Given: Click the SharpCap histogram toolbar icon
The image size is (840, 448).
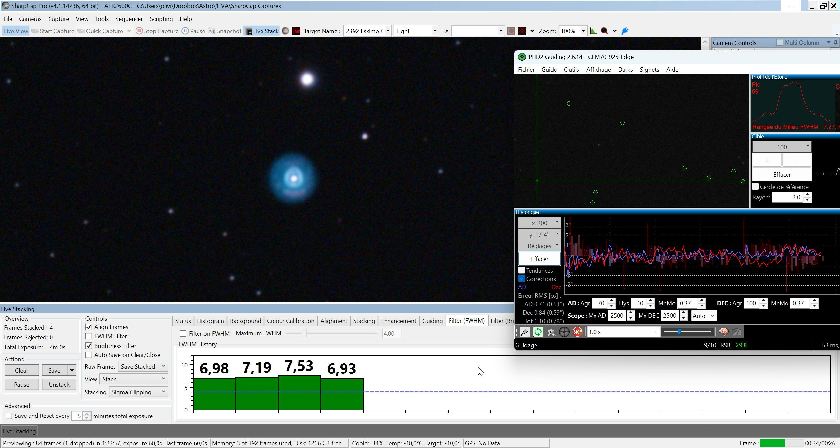Looking at the screenshot, I should [593, 31].
